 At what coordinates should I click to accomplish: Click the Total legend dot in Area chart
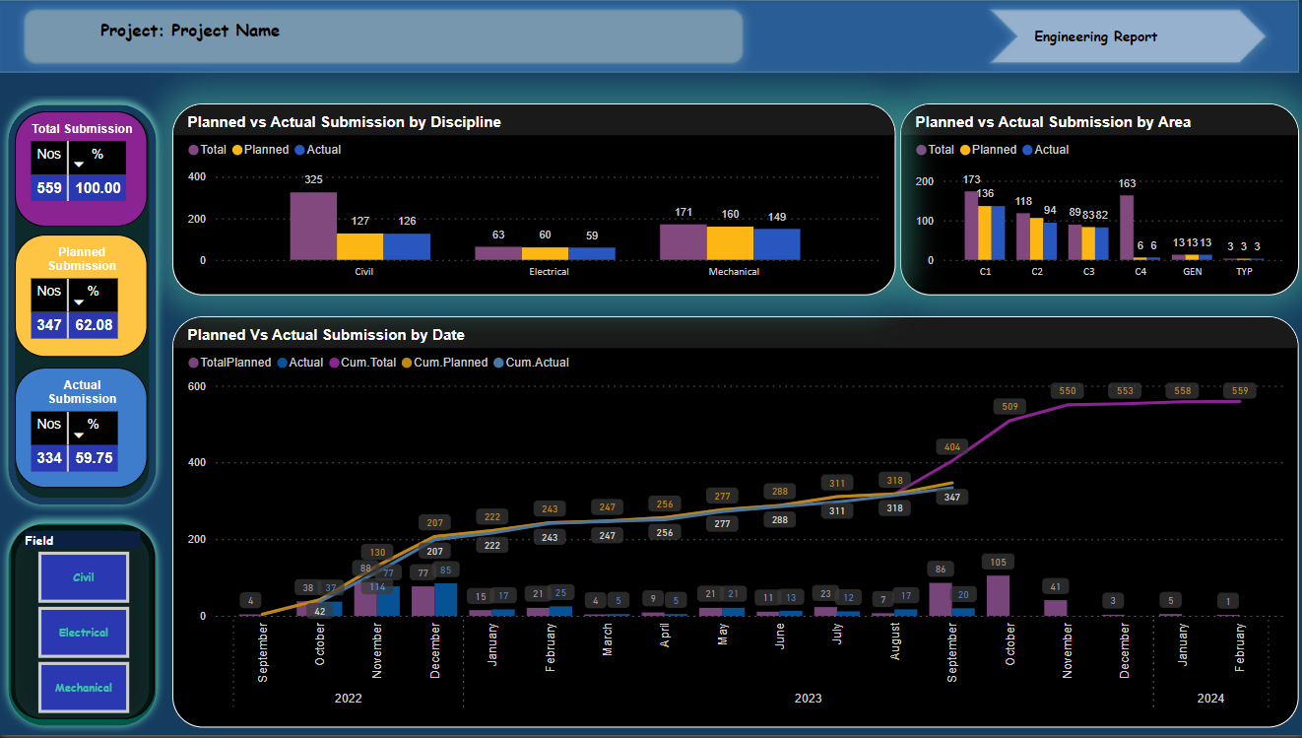921,151
